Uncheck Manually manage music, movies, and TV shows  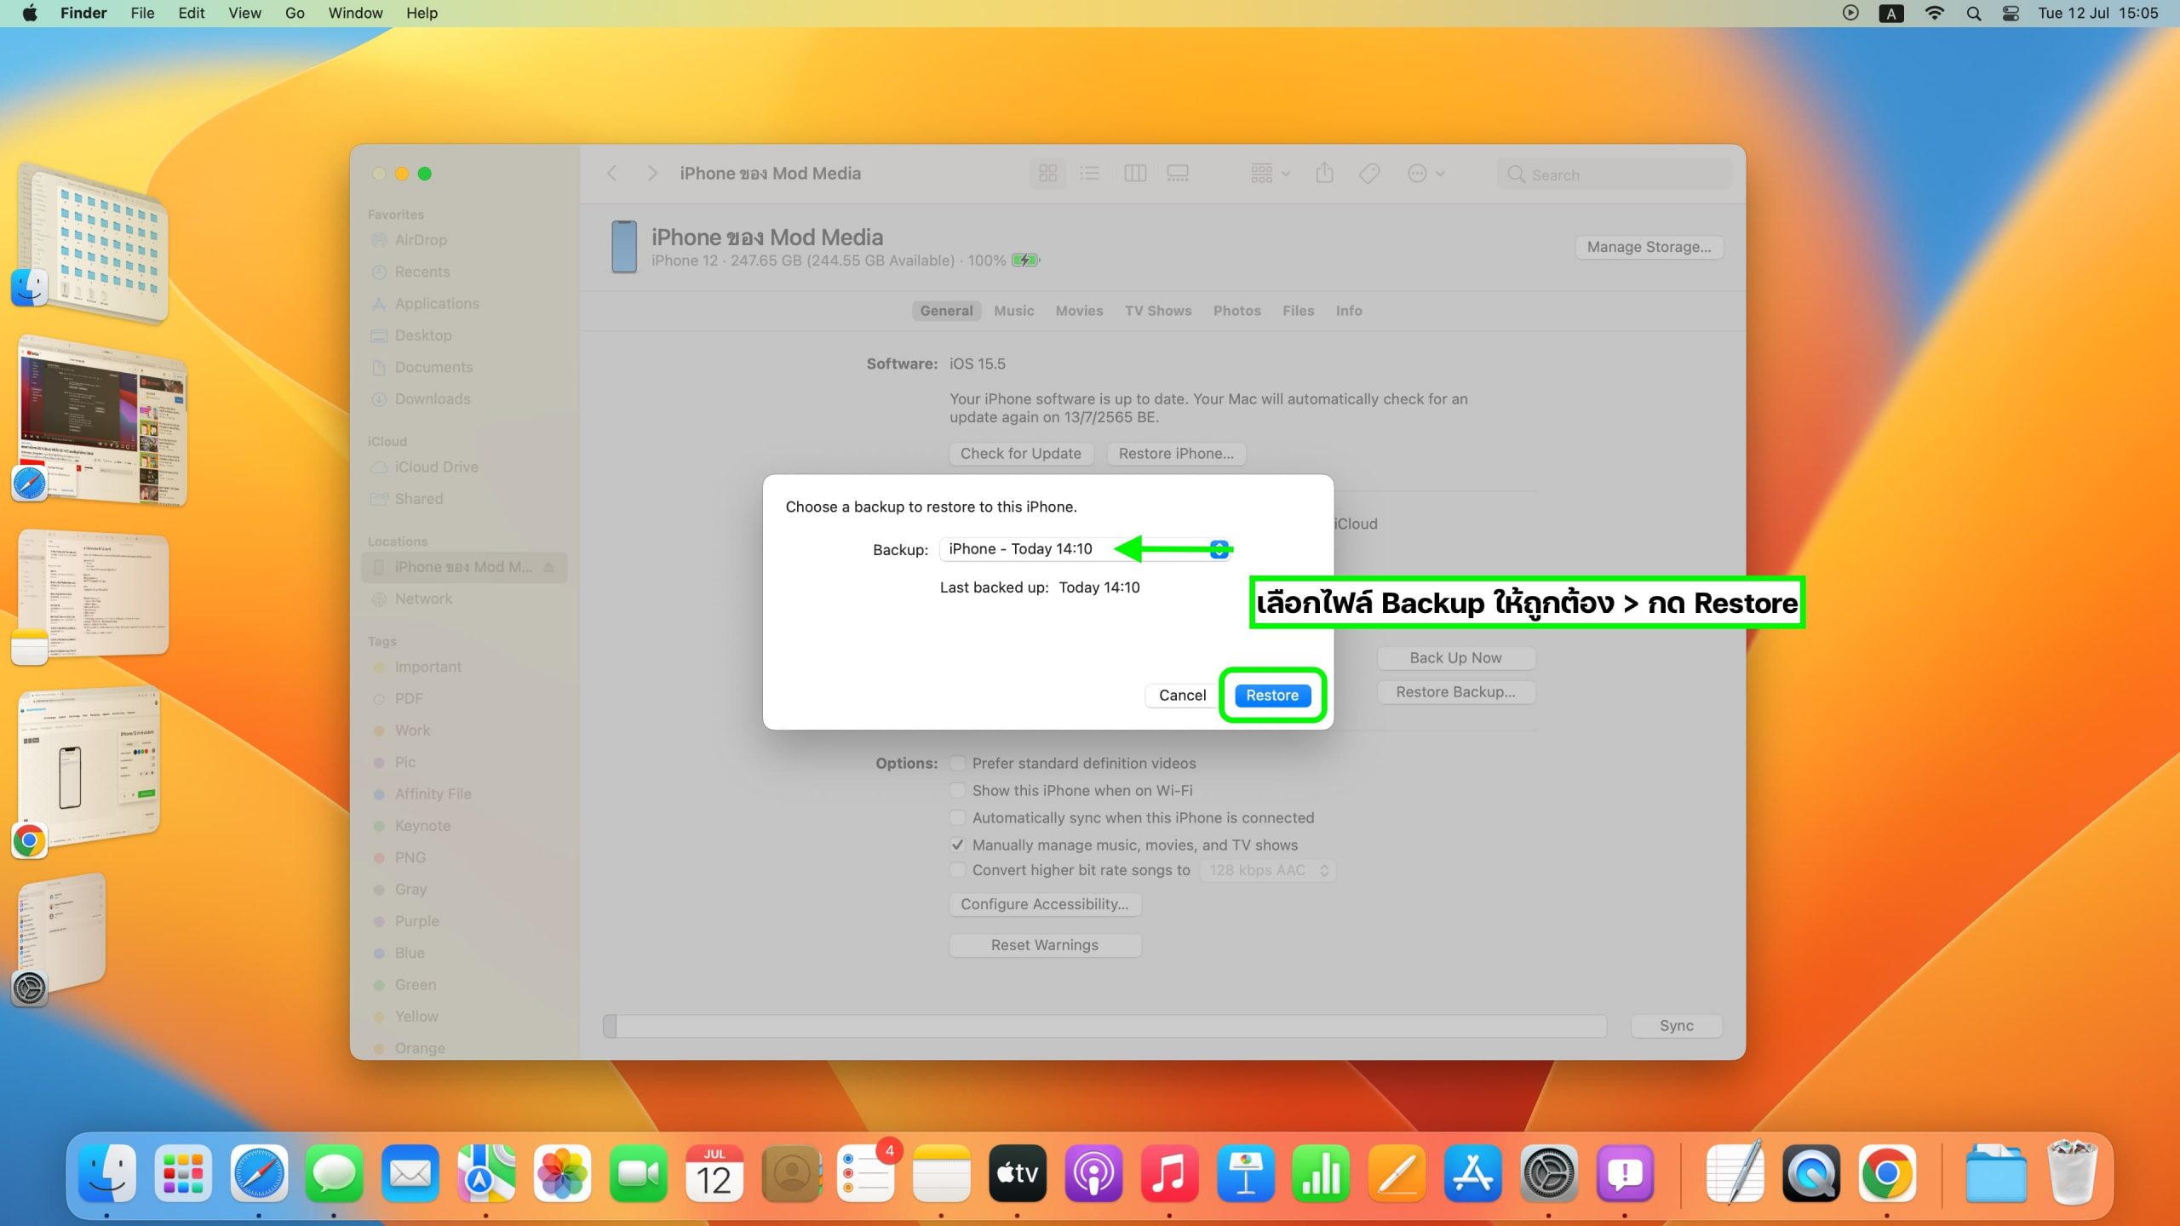[958, 845]
